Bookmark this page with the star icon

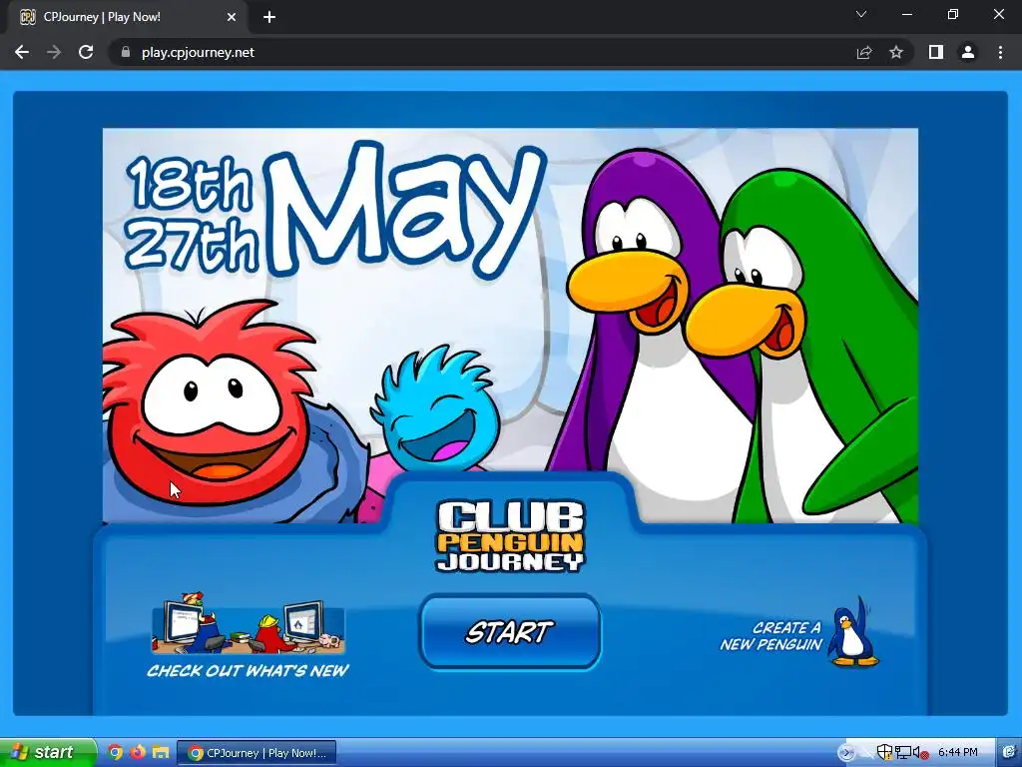[x=896, y=52]
